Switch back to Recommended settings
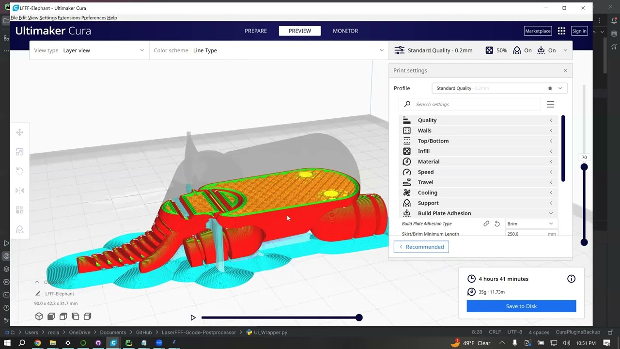This screenshot has height=349, width=620. [x=421, y=247]
